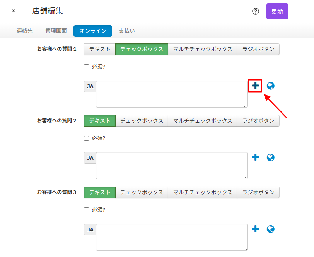Image resolution: width=314 pixels, height=257 pixels.
Task: Click the question 1 JA text area
Action: point(172,94)
